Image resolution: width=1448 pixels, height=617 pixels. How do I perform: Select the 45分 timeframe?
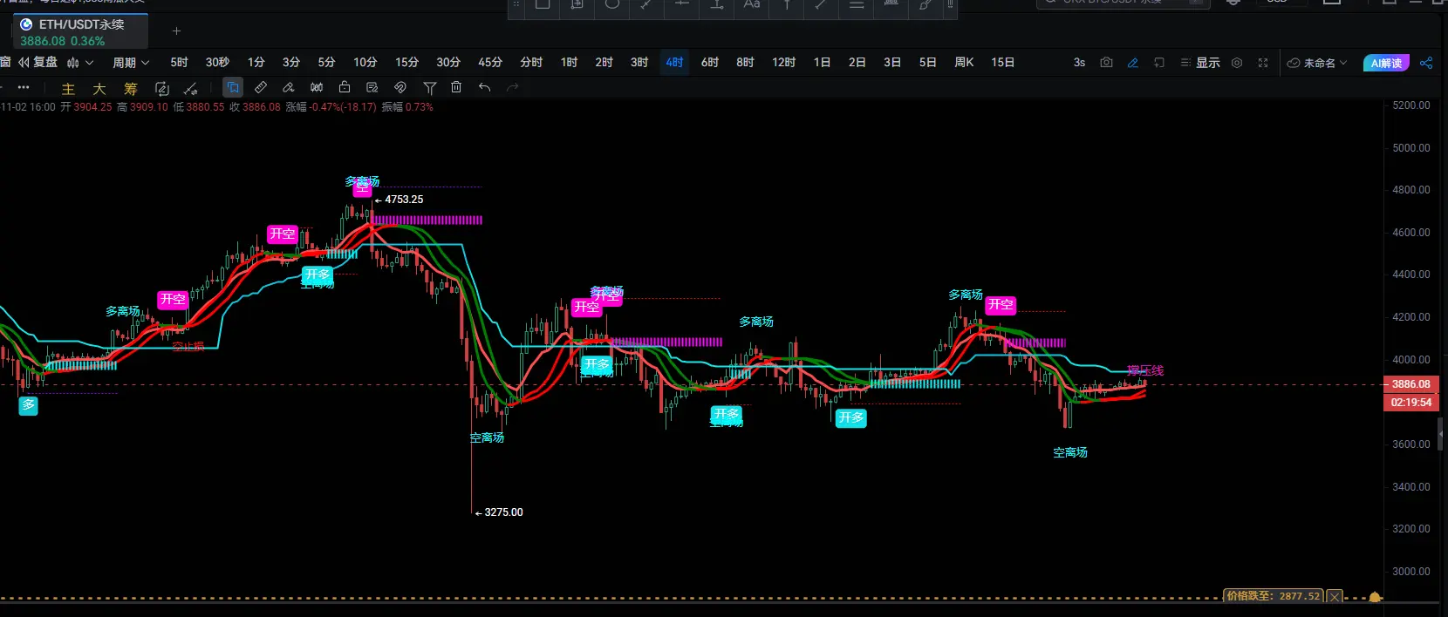[x=490, y=63]
